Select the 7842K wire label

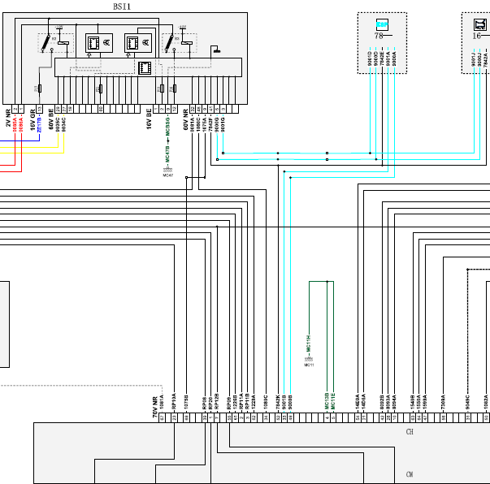[278, 402]
